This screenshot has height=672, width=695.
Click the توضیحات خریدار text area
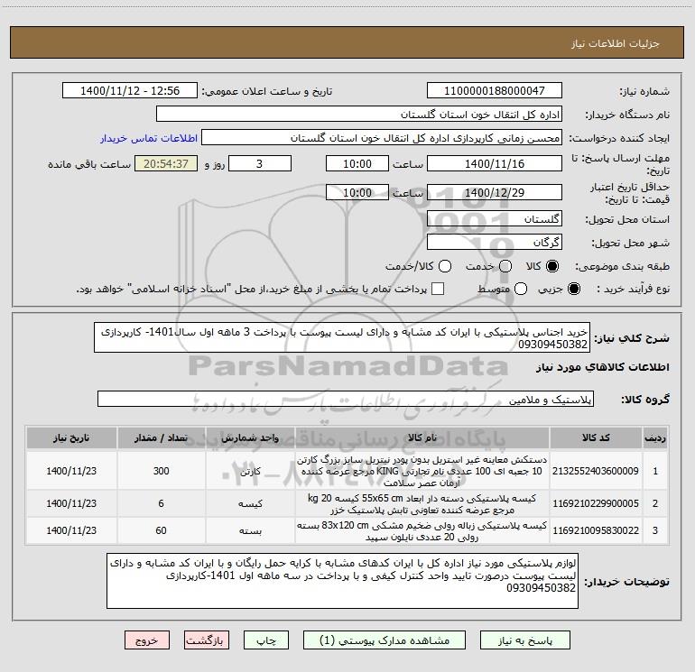(343, 581)
